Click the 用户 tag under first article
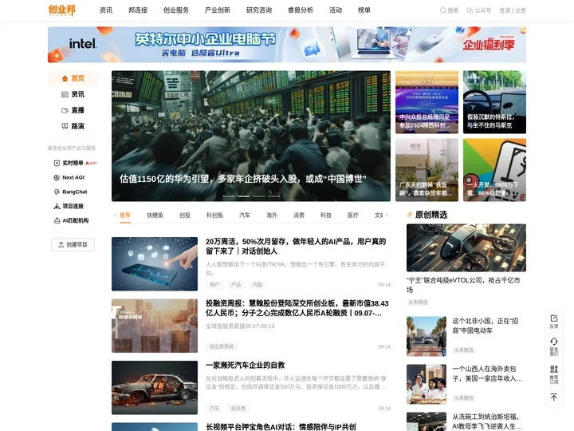 coord(214,285)
